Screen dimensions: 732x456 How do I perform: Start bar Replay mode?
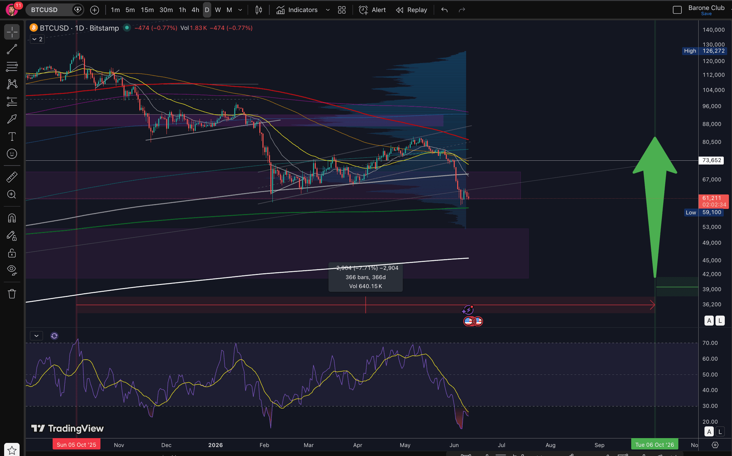(411, 10)
